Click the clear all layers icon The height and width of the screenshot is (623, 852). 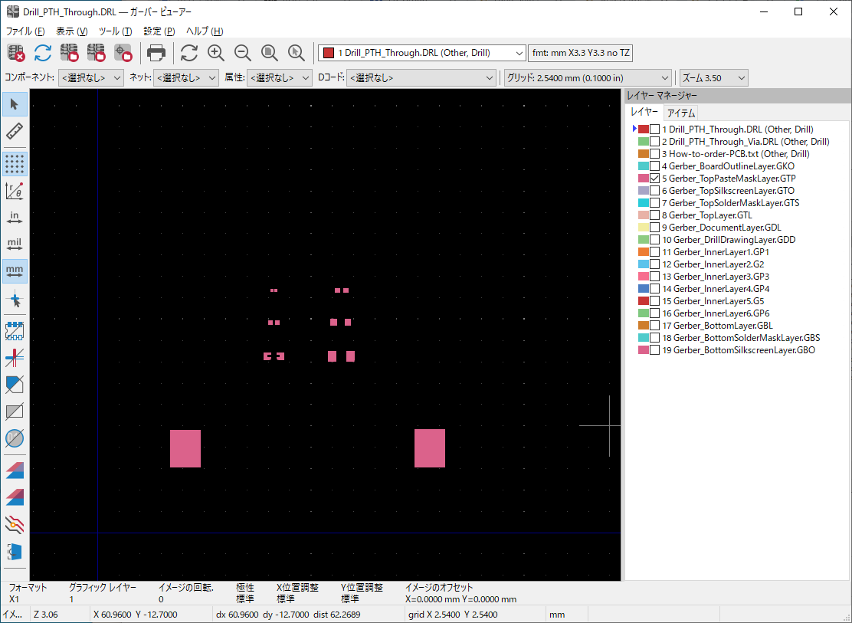tap(16, 53)
